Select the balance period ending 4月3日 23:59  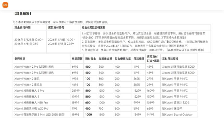(x=62, y=42)
